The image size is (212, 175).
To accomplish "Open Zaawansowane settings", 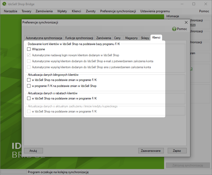I will [151, 151].
